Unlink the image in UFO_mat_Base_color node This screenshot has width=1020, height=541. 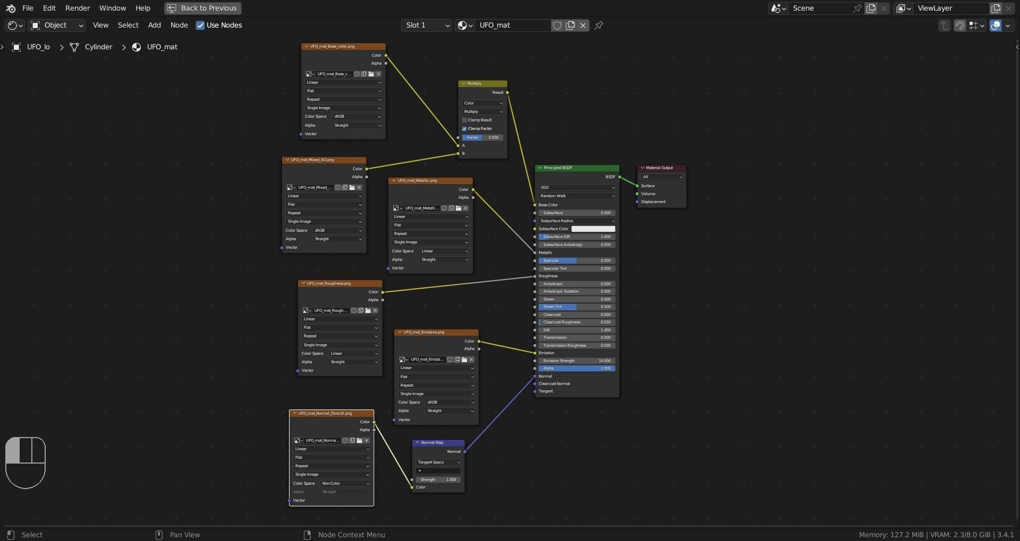pyautogui.click(x=378, y=74)
